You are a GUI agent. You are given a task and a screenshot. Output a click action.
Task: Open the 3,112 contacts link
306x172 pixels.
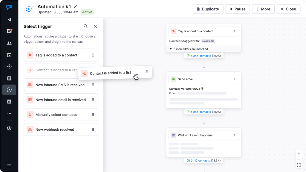coord(200,161)
